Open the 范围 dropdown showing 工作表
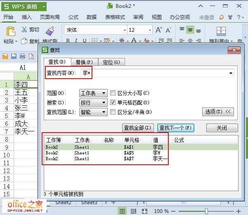The width and height of the screenshot is (248, 215). [x=93, y=93]
